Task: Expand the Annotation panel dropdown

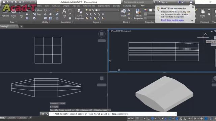Action: pos(67,22)
